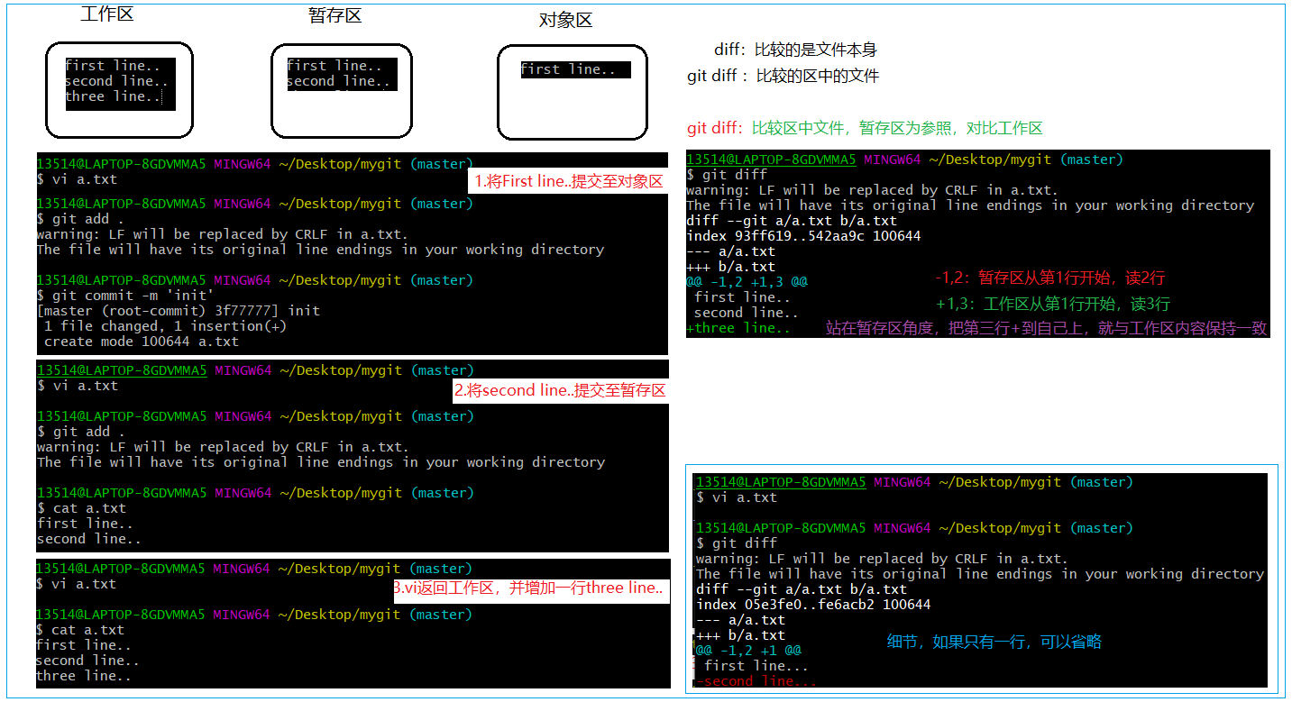
Task: Select the working area box with three lines
Action: pyautogui.click(x=120, y=90)
